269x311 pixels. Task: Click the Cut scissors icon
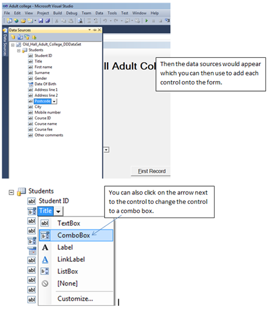pyautogui.click(x=57, y=21)
